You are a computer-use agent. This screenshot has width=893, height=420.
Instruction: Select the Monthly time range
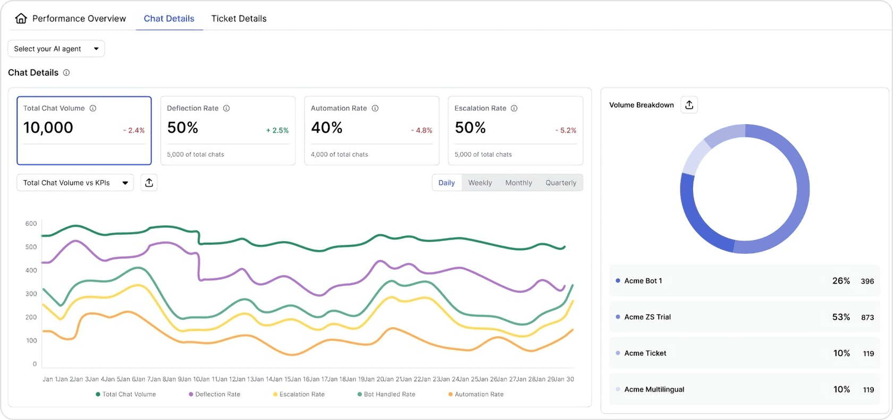coord(519,183)
